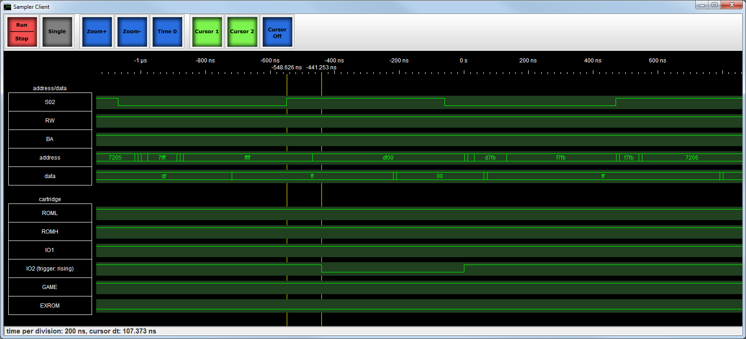The height and width of the screenshot is (339, 746).
Task: Click the EXROM signal label
Action: (50, 306)
